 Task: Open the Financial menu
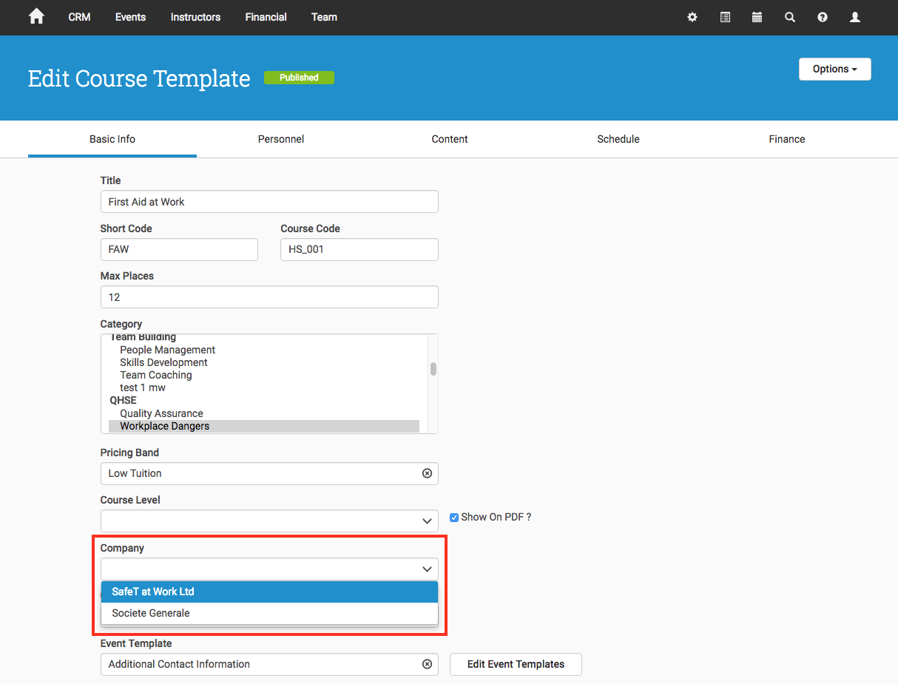coord(266,17)
